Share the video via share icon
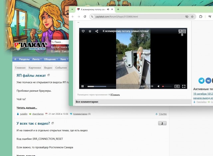213x156 pixels. [x=97, y=31]
